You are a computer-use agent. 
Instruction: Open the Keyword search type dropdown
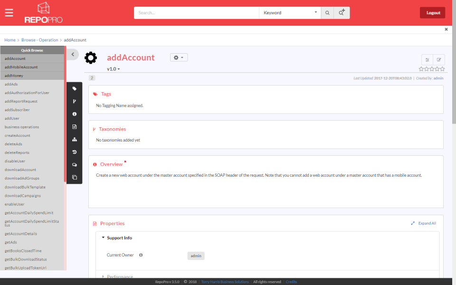coord(290,13)
